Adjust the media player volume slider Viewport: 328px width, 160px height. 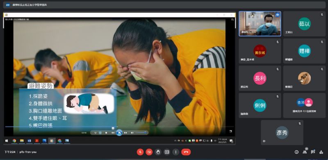coord(141,133)
